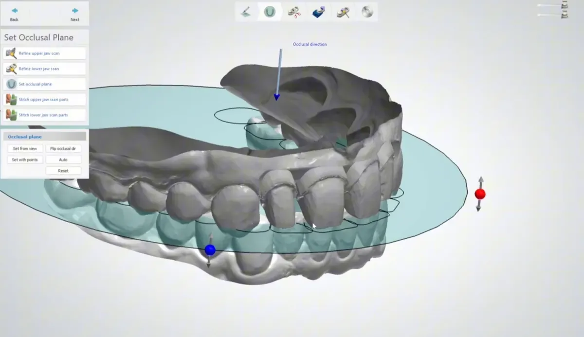
Task: Select the green dental arch icon in toolbar
Action: pos(270,12)
